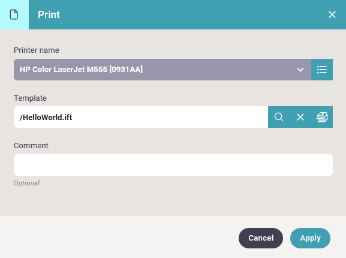Click the document icon in the header

(14, 14)
